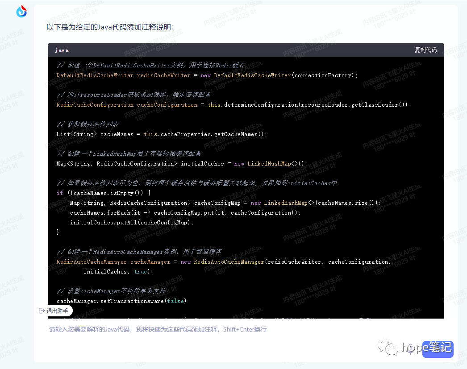
Task: Click line 'List<String> cacheNames ='
Action: (x=162, y=134)
